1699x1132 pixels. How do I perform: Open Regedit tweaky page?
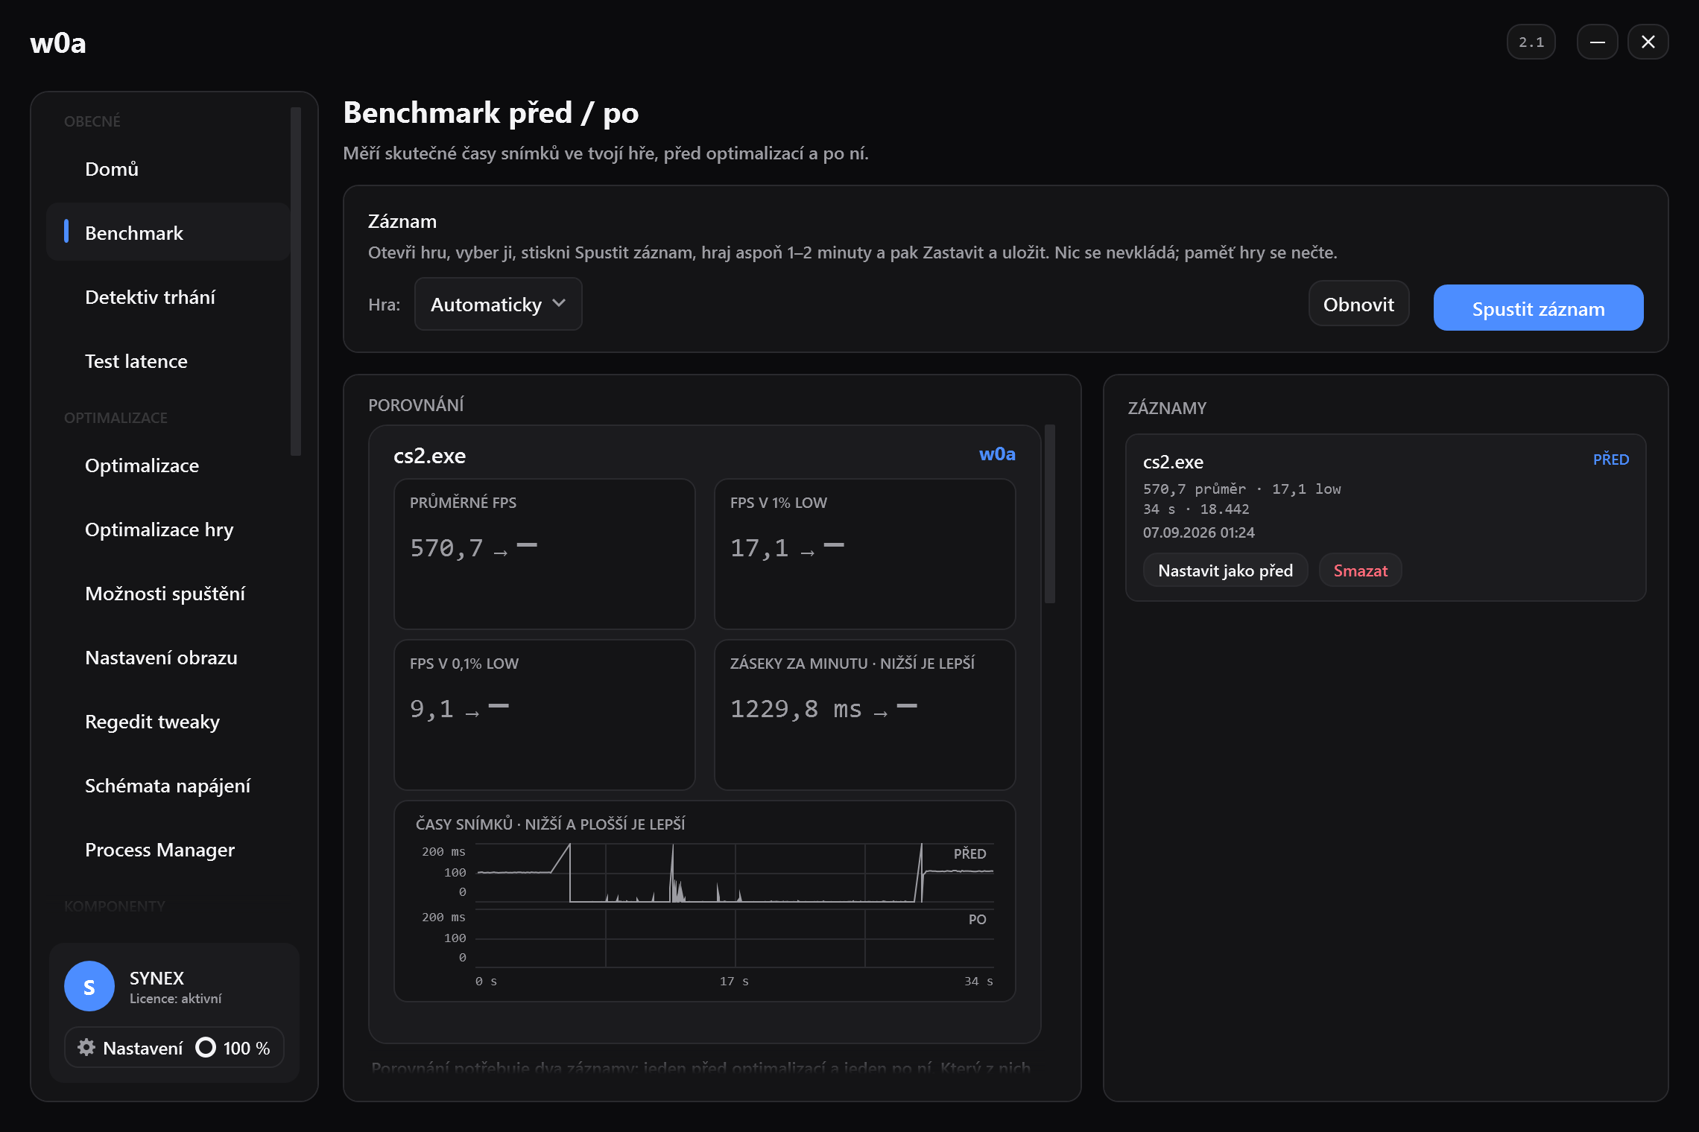tap(168, 722)
